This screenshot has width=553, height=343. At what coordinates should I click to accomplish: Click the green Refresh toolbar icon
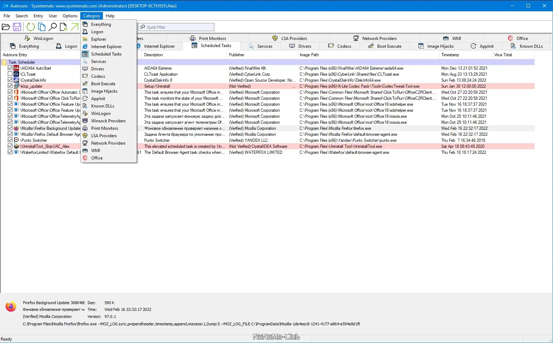(x=31, y=27)
